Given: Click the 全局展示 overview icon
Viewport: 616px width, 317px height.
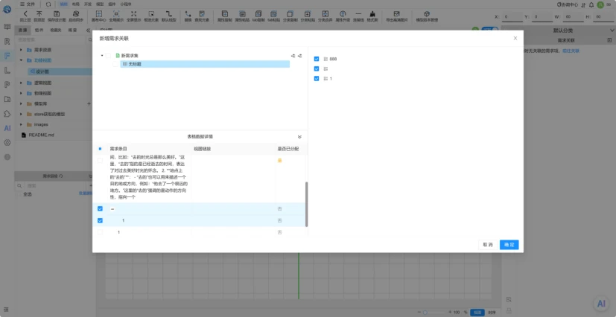Looking at the screenshot, I should (x=116, y=13).
